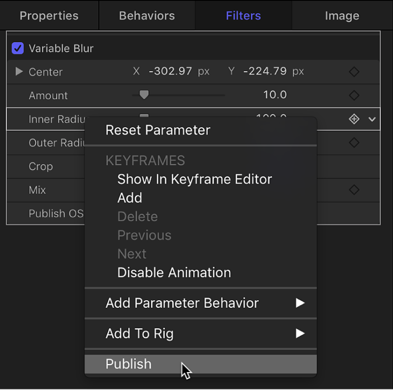
Task: Select Reset Parameter in the menu
Action: 158,130
